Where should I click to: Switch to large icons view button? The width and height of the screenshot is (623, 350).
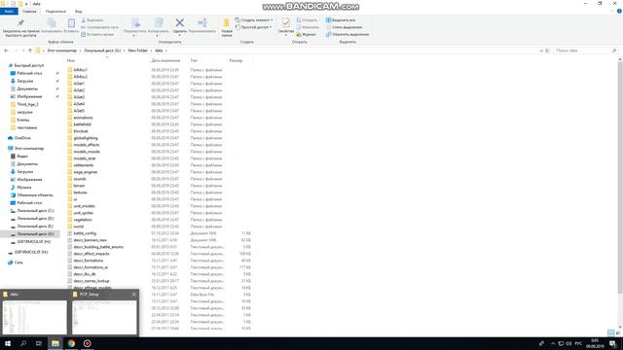(618, 332)
